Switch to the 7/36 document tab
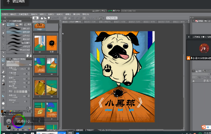 (x=165, y=22)
